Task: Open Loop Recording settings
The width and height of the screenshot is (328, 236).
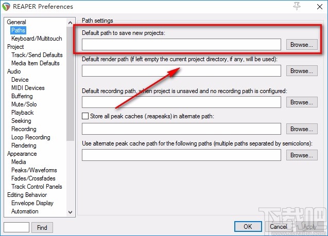Action: (31, 137)
